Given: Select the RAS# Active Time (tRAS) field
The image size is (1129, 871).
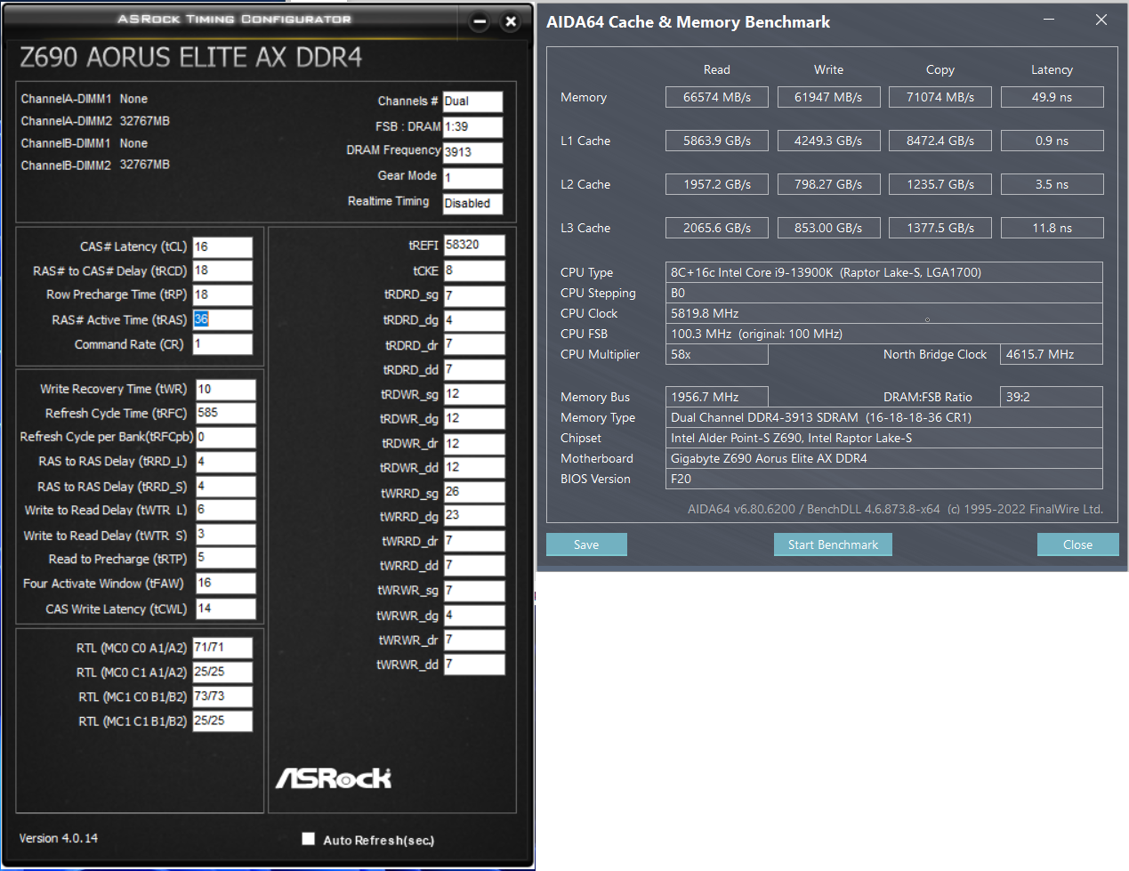Looking at the screenshot, I should [222, 319].
